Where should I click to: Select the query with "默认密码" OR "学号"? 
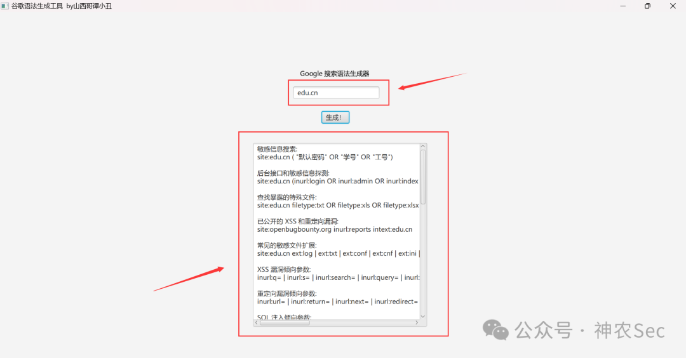pyautogui.click(x=325, y=157)
